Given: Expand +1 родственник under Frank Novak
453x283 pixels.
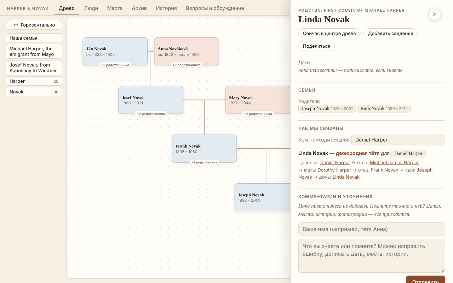Looking at the screenshot, I should coord(205,162).
